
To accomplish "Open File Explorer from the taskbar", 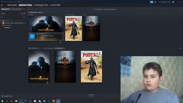I will click(16, 101).
